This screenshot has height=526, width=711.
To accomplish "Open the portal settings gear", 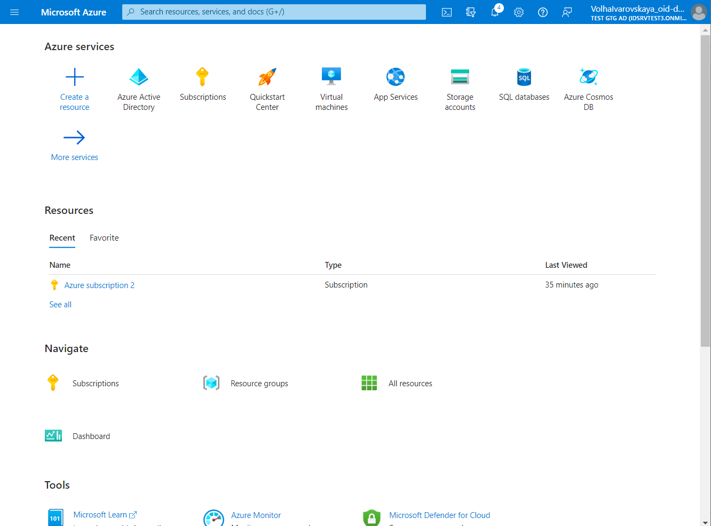I will (518, 12).
